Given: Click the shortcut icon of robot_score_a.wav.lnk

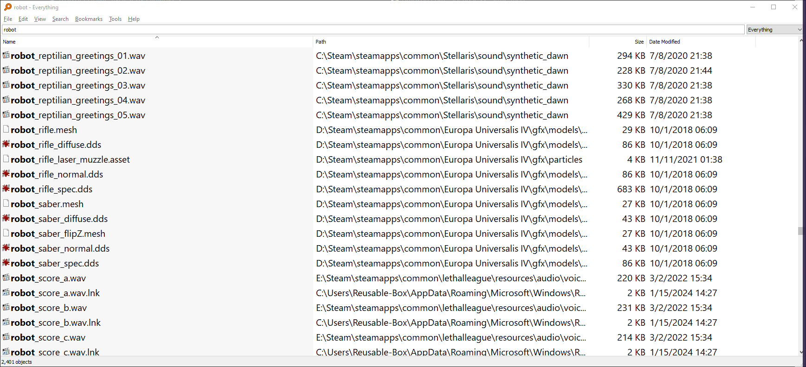Looking at the screenshot, I should (x=6, y=292).
